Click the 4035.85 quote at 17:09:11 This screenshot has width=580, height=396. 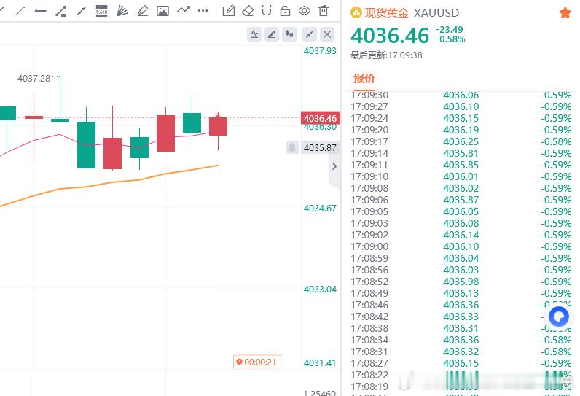pos(461,165)
